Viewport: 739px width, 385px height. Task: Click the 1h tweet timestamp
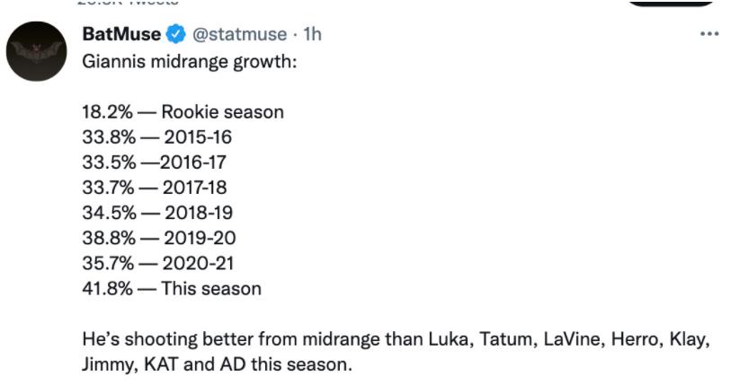[312, 35]
